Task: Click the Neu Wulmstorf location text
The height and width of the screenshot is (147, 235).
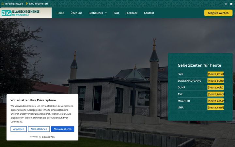Action: [x=39, y=4]
